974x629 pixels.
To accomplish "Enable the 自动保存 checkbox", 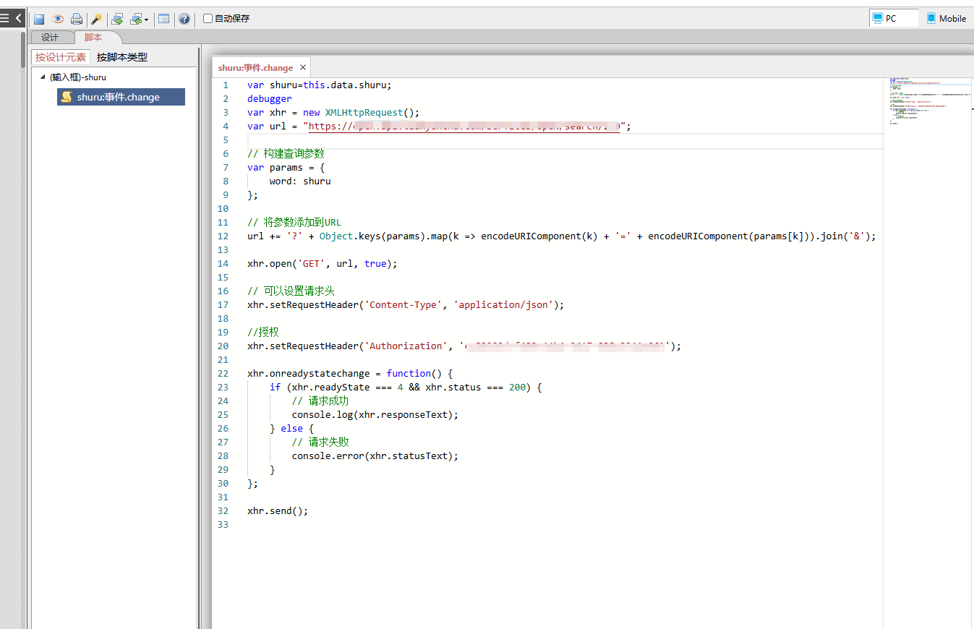I will coord(208,19).
